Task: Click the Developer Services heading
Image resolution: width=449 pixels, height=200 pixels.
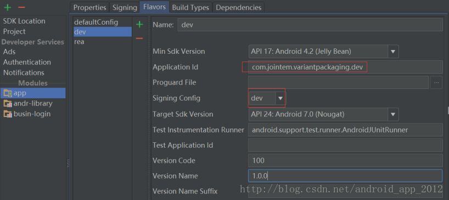Action: click(32, 42)
